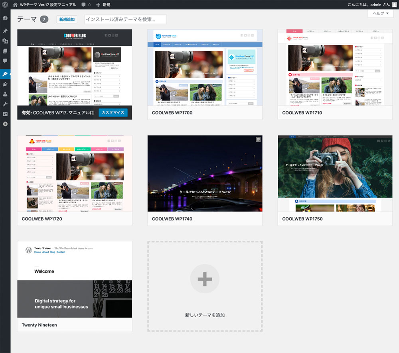Open the Settings sidebar icon
Screen dimensions: 399x353
pyautogui.click(x=5, y=114)
